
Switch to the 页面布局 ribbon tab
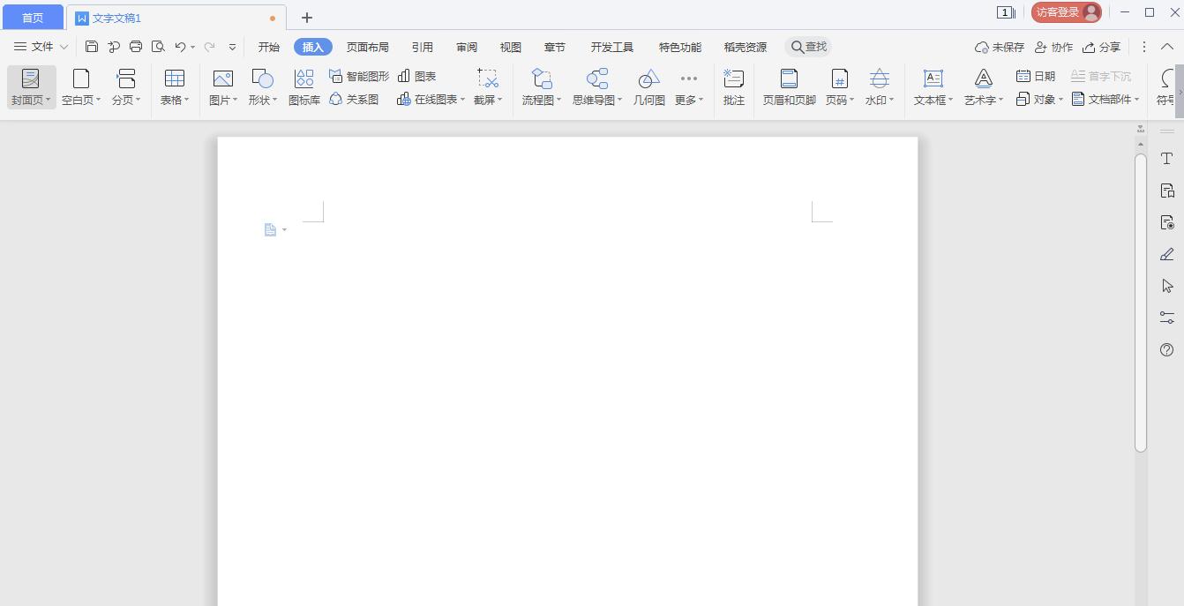pyautogui.click(x=368, y=47)
